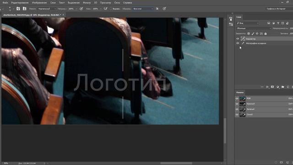
Task: Enable the airbrush build-up icon
Action: [x=106, y=9]
